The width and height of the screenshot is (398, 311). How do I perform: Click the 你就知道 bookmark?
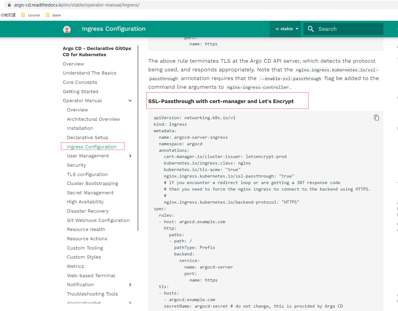point(8,15)
